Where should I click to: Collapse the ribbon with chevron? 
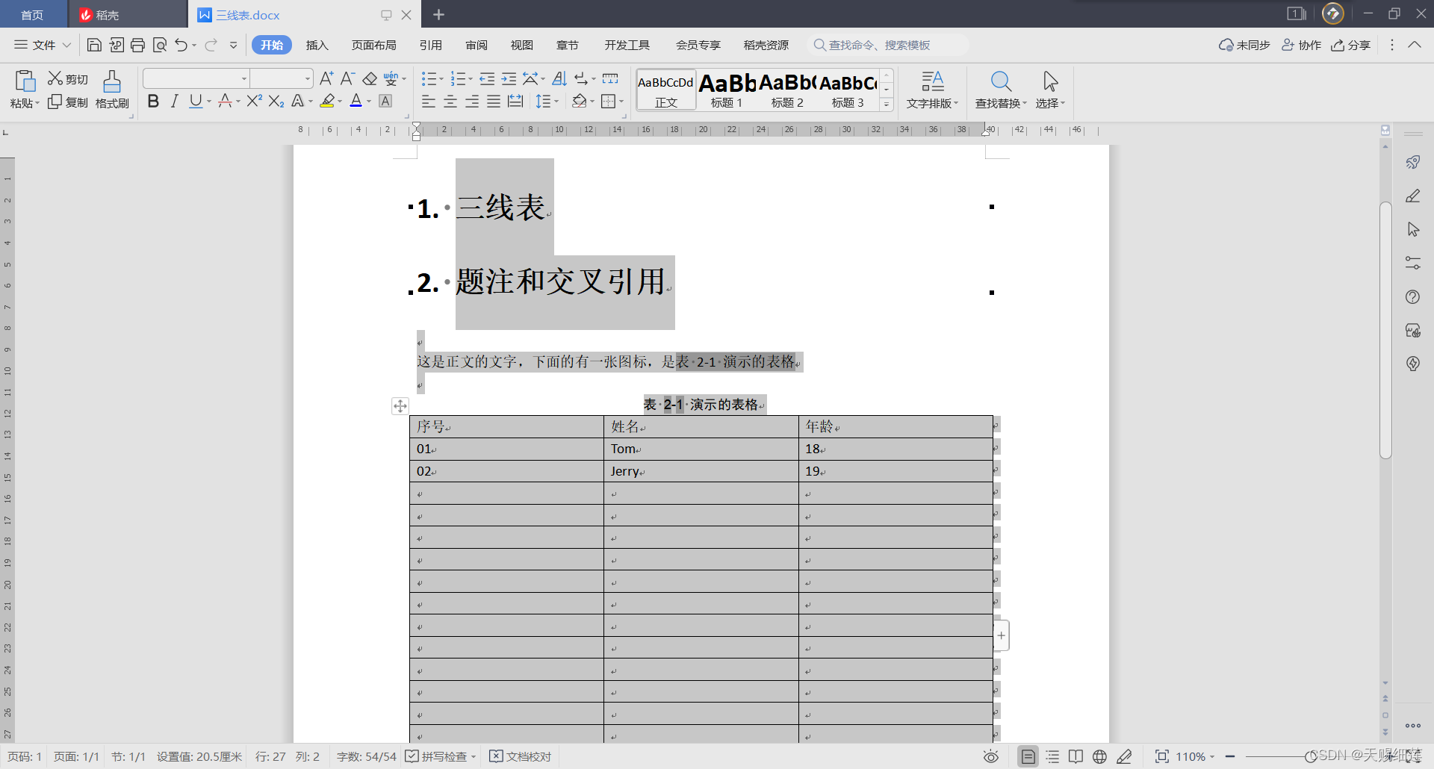(x=1415, y=45)
